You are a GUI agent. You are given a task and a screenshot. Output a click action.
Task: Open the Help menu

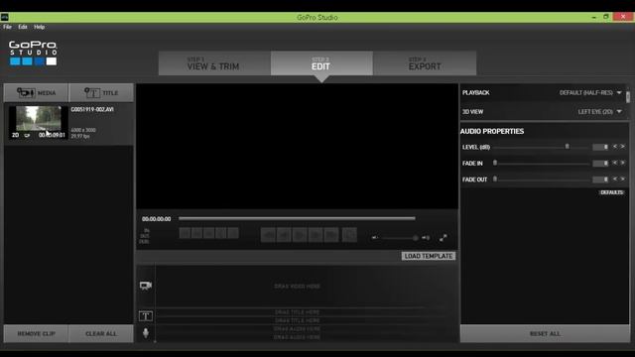coord(40,27)
